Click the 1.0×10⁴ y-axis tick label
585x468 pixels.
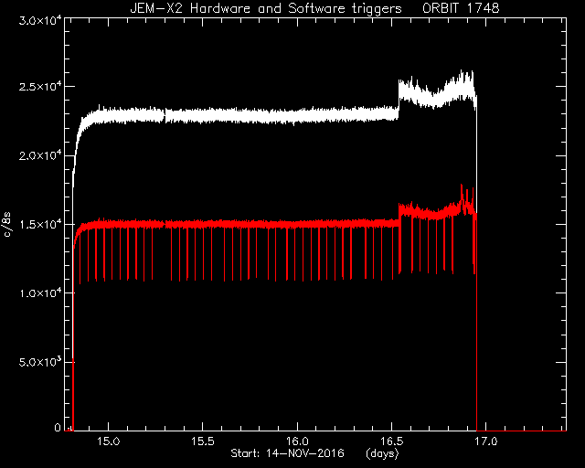point(40,293)
